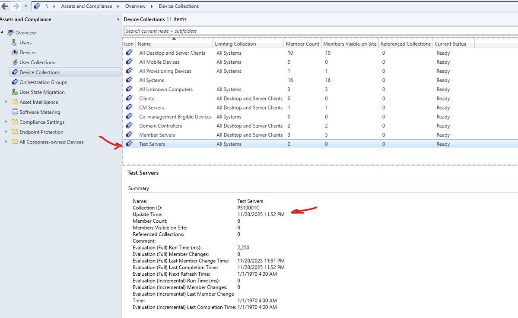Open Devices from the navigation pane
Image resolution: width=518 pixels, height=318 pixels.
[x=13, y=52]
